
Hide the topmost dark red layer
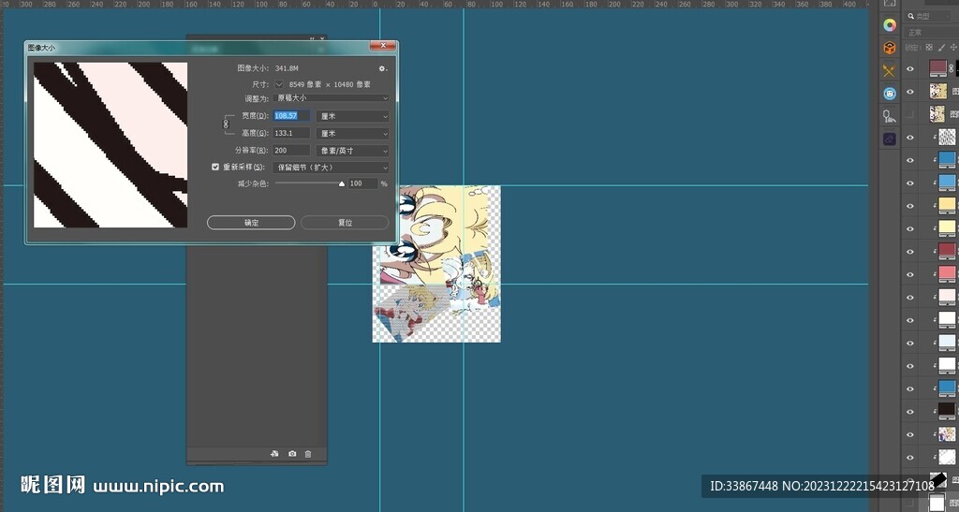click(x=909, y=68)
